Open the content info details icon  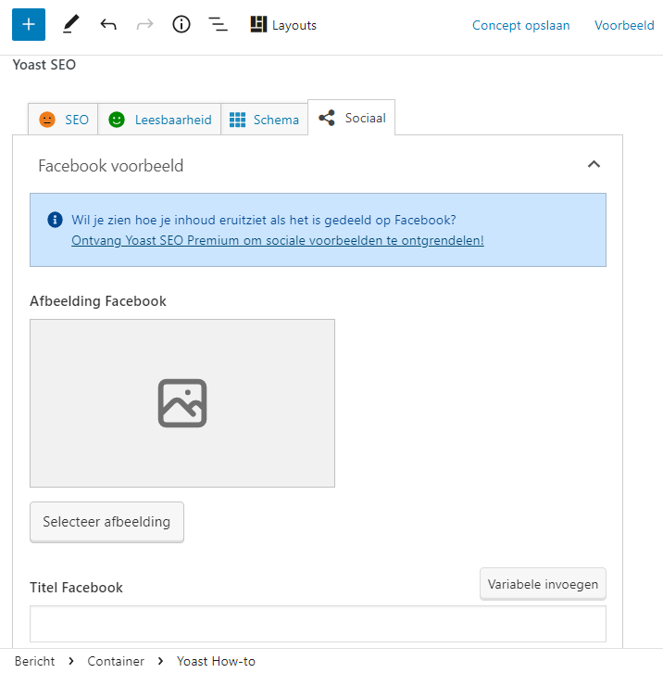pyautogui.click(x=181, y=24)
